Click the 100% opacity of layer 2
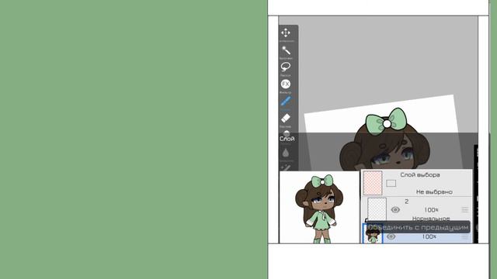Screen dimensions: 497x279 (431, 210)
